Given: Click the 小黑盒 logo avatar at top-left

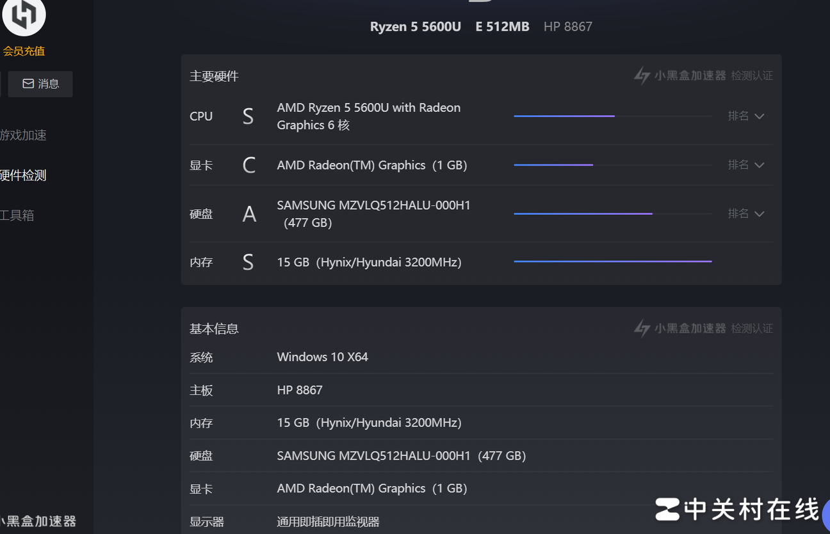Looking at the screenshot, I should 24,15.
